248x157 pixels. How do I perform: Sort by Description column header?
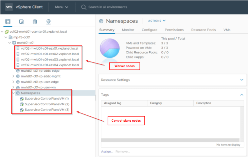click(219, 103)
